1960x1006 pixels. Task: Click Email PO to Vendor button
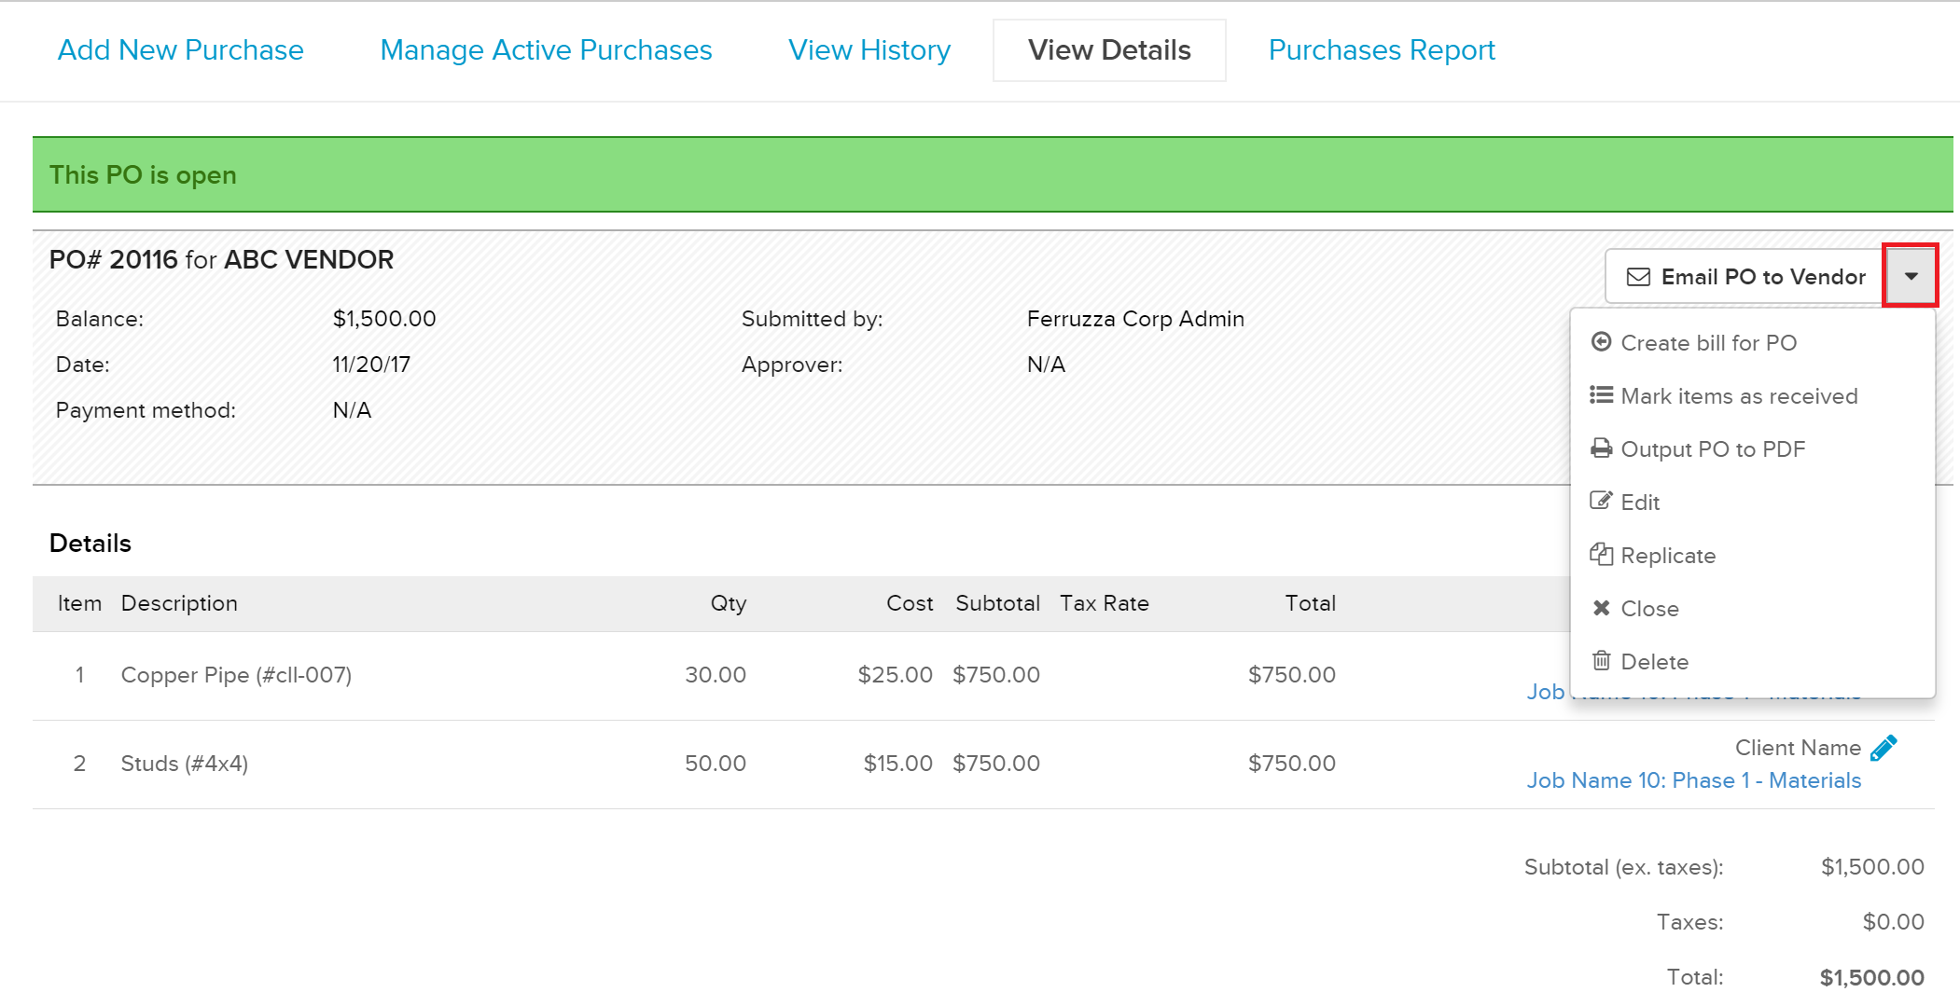(1745, 276)
